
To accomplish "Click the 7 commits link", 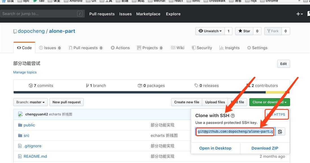I will click(x=41, y=85).
